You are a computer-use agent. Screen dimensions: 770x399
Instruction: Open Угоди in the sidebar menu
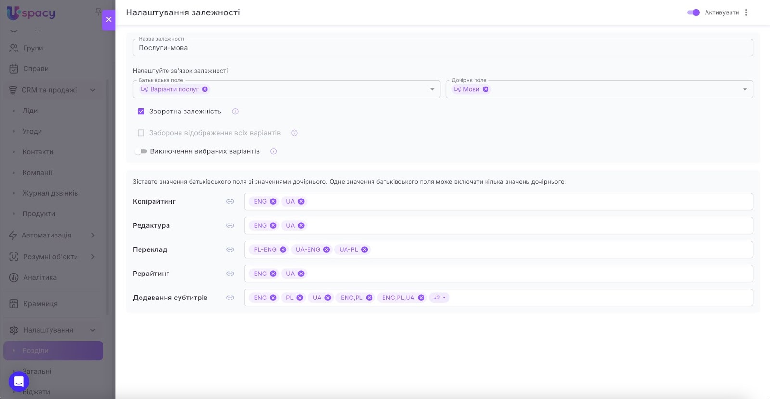[x=32, y=131]
